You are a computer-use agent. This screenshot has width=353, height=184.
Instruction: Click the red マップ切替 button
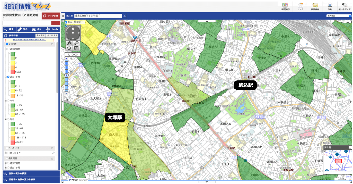[51, 16]
